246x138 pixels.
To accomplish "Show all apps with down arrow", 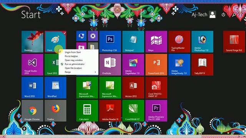I will pyautogui.click(x=24, y=128).
